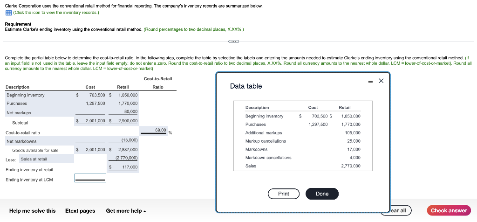The image size is (477, 222).
Task: Print the data table
Action: click(284, 194)
